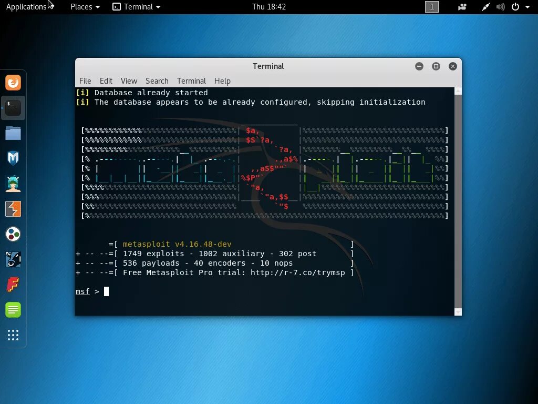Click the terminal vertical scrollbar track
538x404 pixels.
[458, 201]
